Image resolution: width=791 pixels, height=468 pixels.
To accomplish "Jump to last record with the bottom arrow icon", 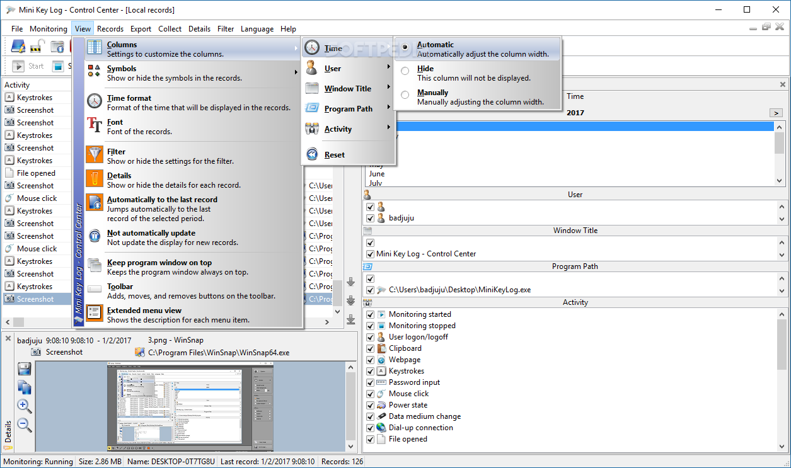I will click(x=351, y=319).
